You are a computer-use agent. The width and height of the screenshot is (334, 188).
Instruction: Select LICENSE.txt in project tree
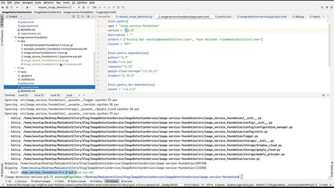(x=28, y=79)
